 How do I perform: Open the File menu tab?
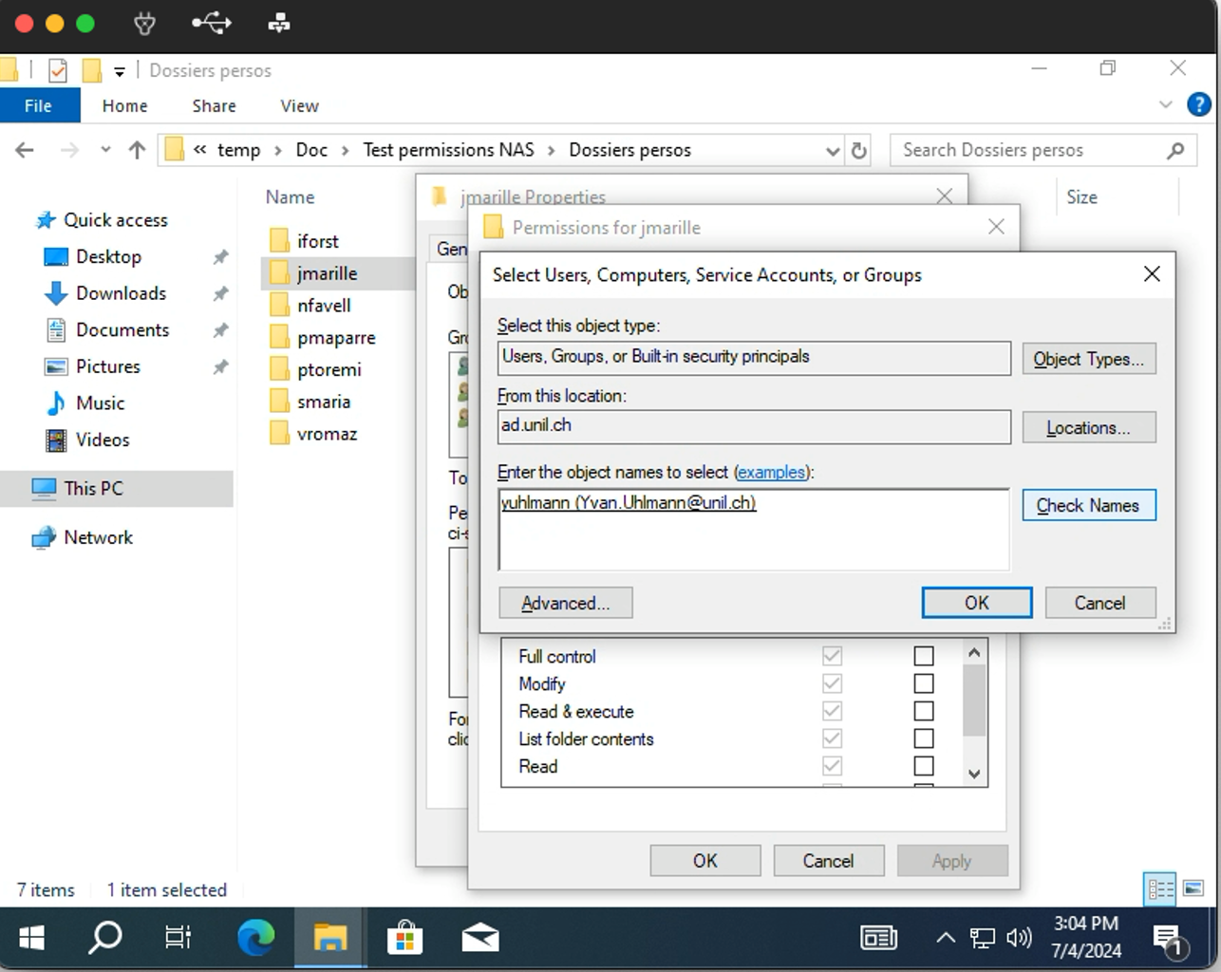(x=38, y=105)
